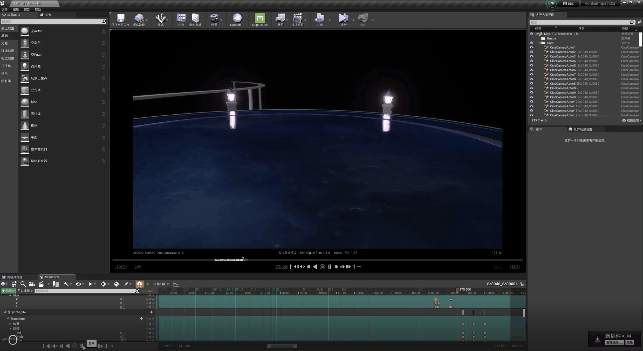Screen dimensions: 643x351
Task: Click the Datasmith toolbar icon
Action: coord(237,18)
